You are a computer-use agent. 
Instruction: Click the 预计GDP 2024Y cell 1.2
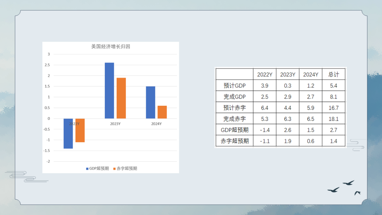pyautogui.click(x=311, y=86)
